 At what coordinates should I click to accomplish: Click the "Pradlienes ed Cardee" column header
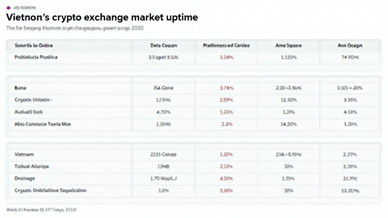coord(226,45)
